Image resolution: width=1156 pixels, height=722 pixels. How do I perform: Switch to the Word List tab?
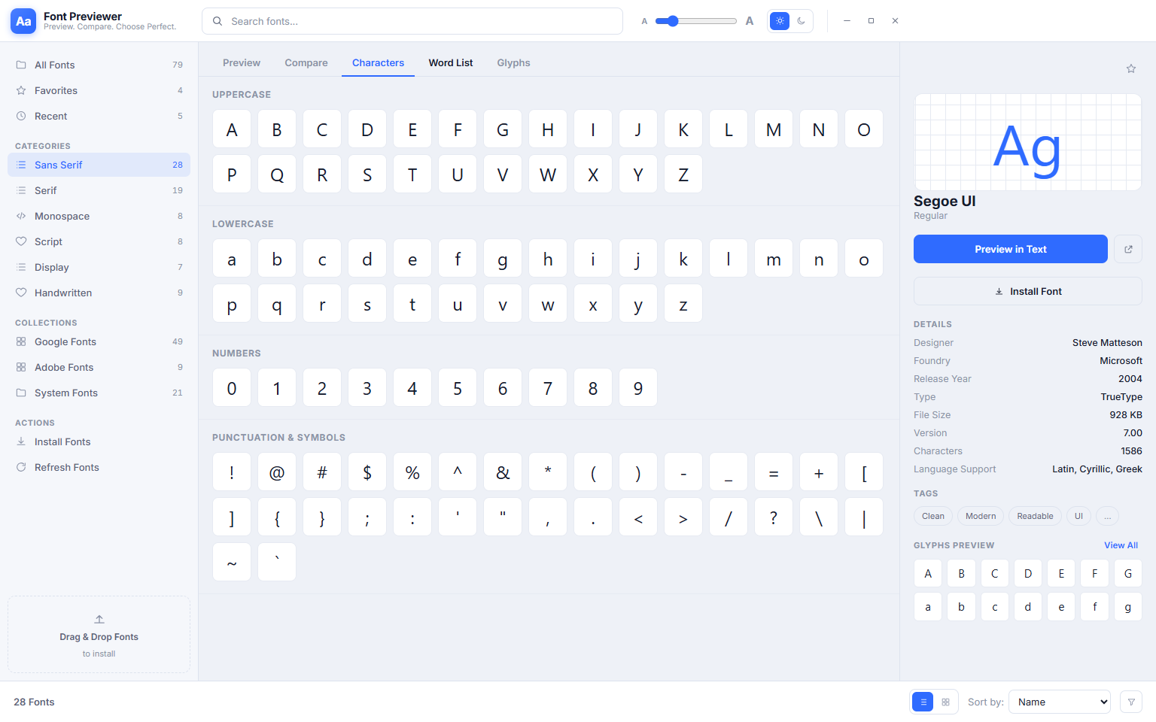pos(451,63)
